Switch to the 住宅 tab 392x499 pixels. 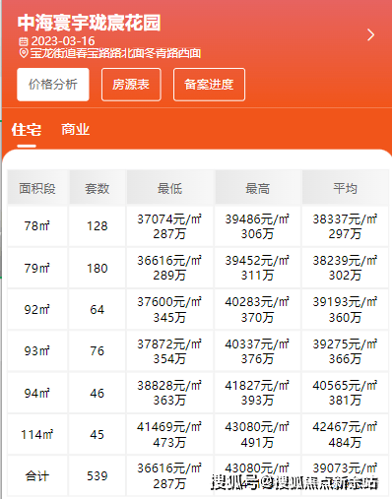(x=27, y=130)
